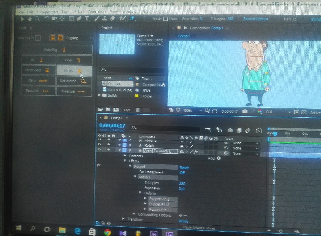Select the Rectangle shape tool

[71, 18]
